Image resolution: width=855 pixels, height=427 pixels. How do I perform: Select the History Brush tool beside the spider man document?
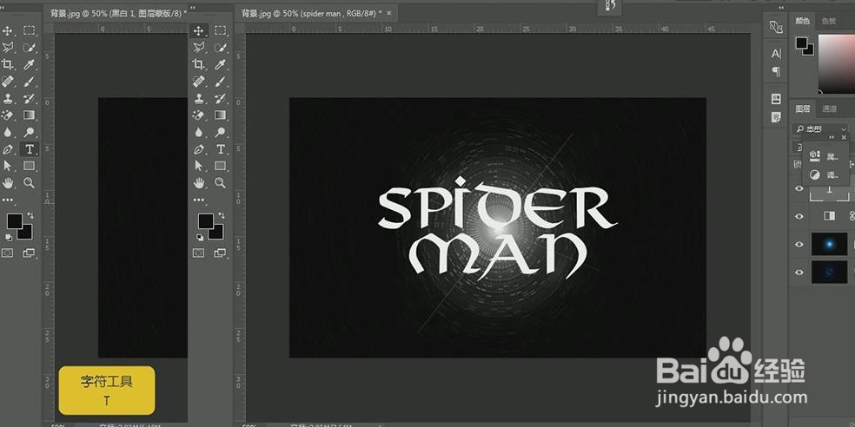[221, 98]
